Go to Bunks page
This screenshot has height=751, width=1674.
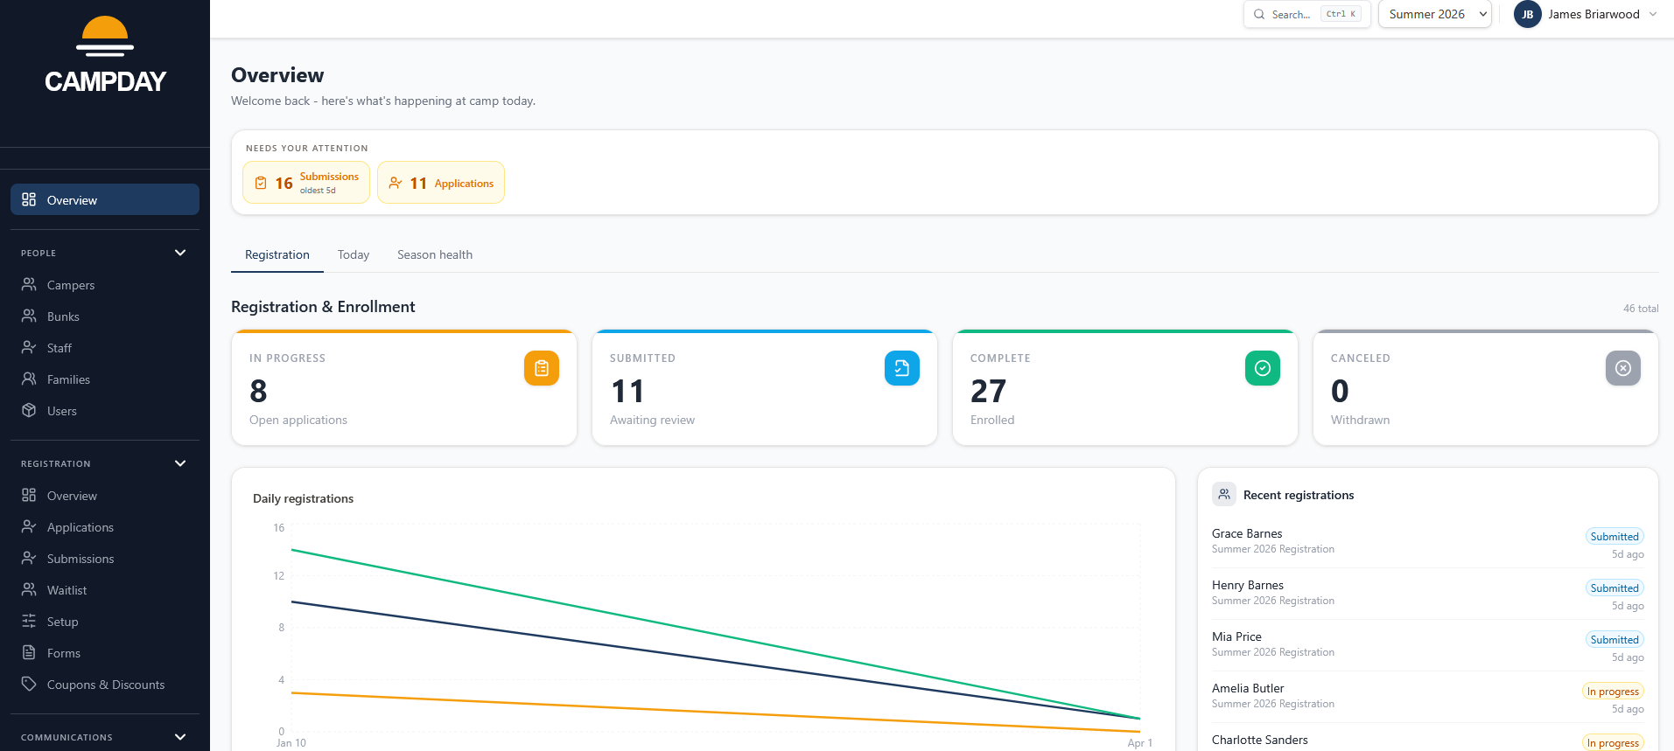105,316
